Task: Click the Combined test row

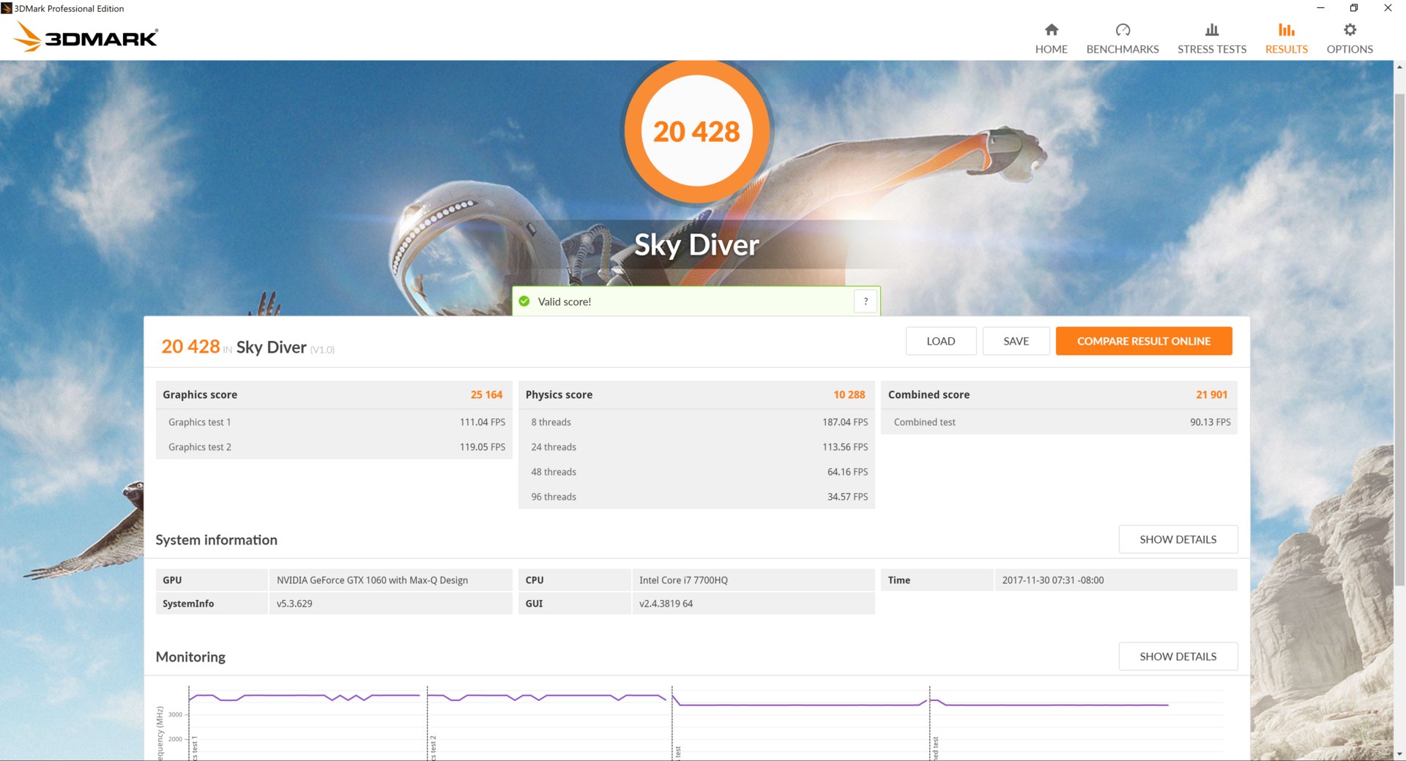Action: [x=1059, y=422]
